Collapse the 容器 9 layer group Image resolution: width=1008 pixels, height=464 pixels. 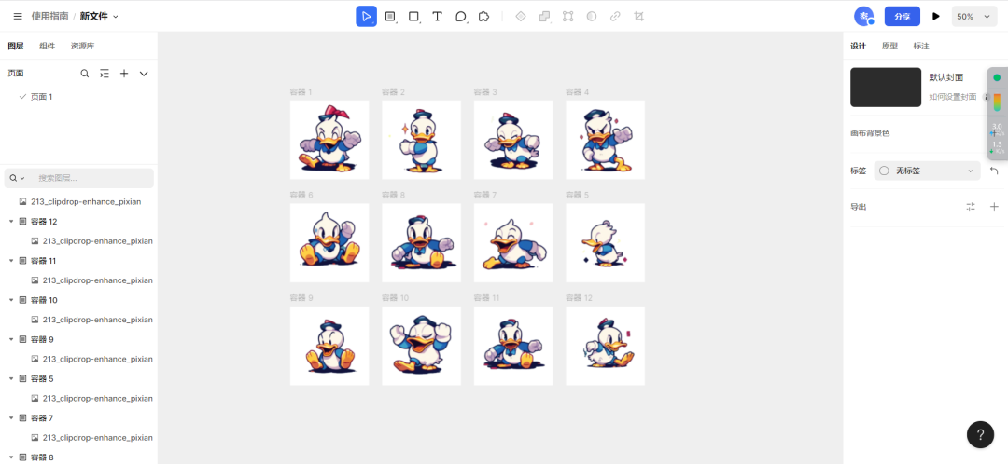coord(11,339)
